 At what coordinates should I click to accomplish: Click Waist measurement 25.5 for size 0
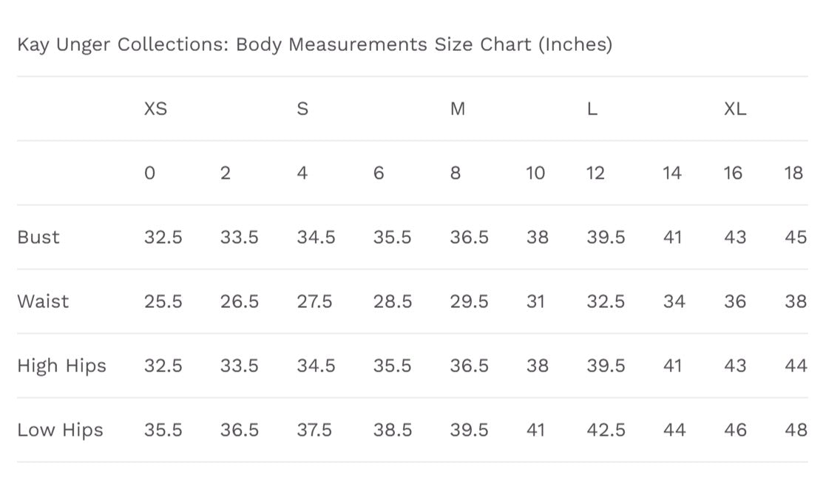(163, 302)
